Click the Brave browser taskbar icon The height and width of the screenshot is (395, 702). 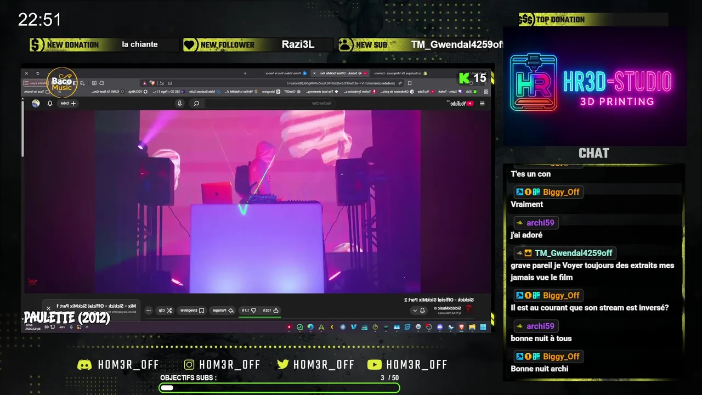(461, 327)
